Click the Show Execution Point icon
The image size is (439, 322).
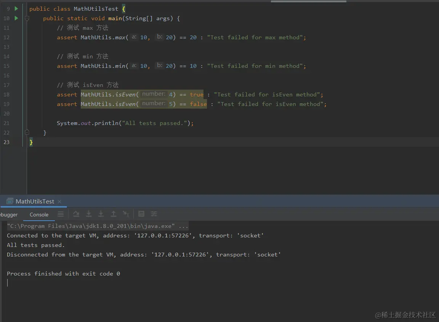point(61,214)
